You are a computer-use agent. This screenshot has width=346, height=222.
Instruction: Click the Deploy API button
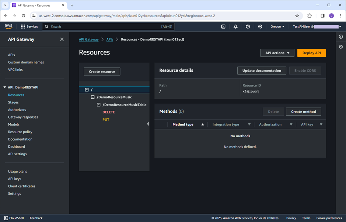point(312,53)
